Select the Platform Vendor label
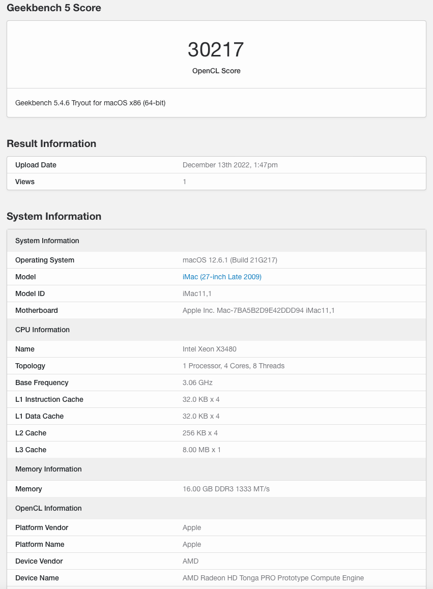Image resolution: width=433 pixels, height=589 pixels. coord(42,528)
